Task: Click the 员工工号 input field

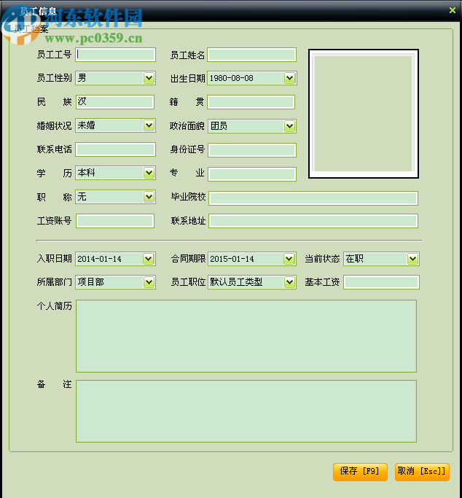Action: [115, 55]
